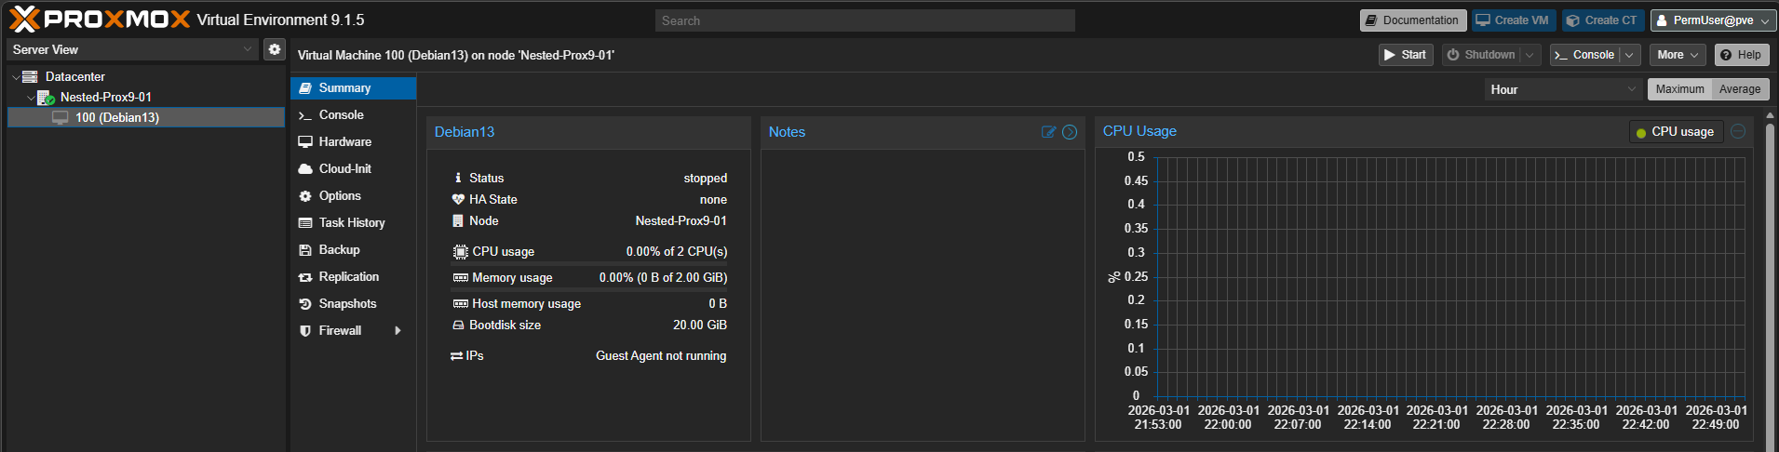Click the Hardware monitor icon

pos(304,142)
